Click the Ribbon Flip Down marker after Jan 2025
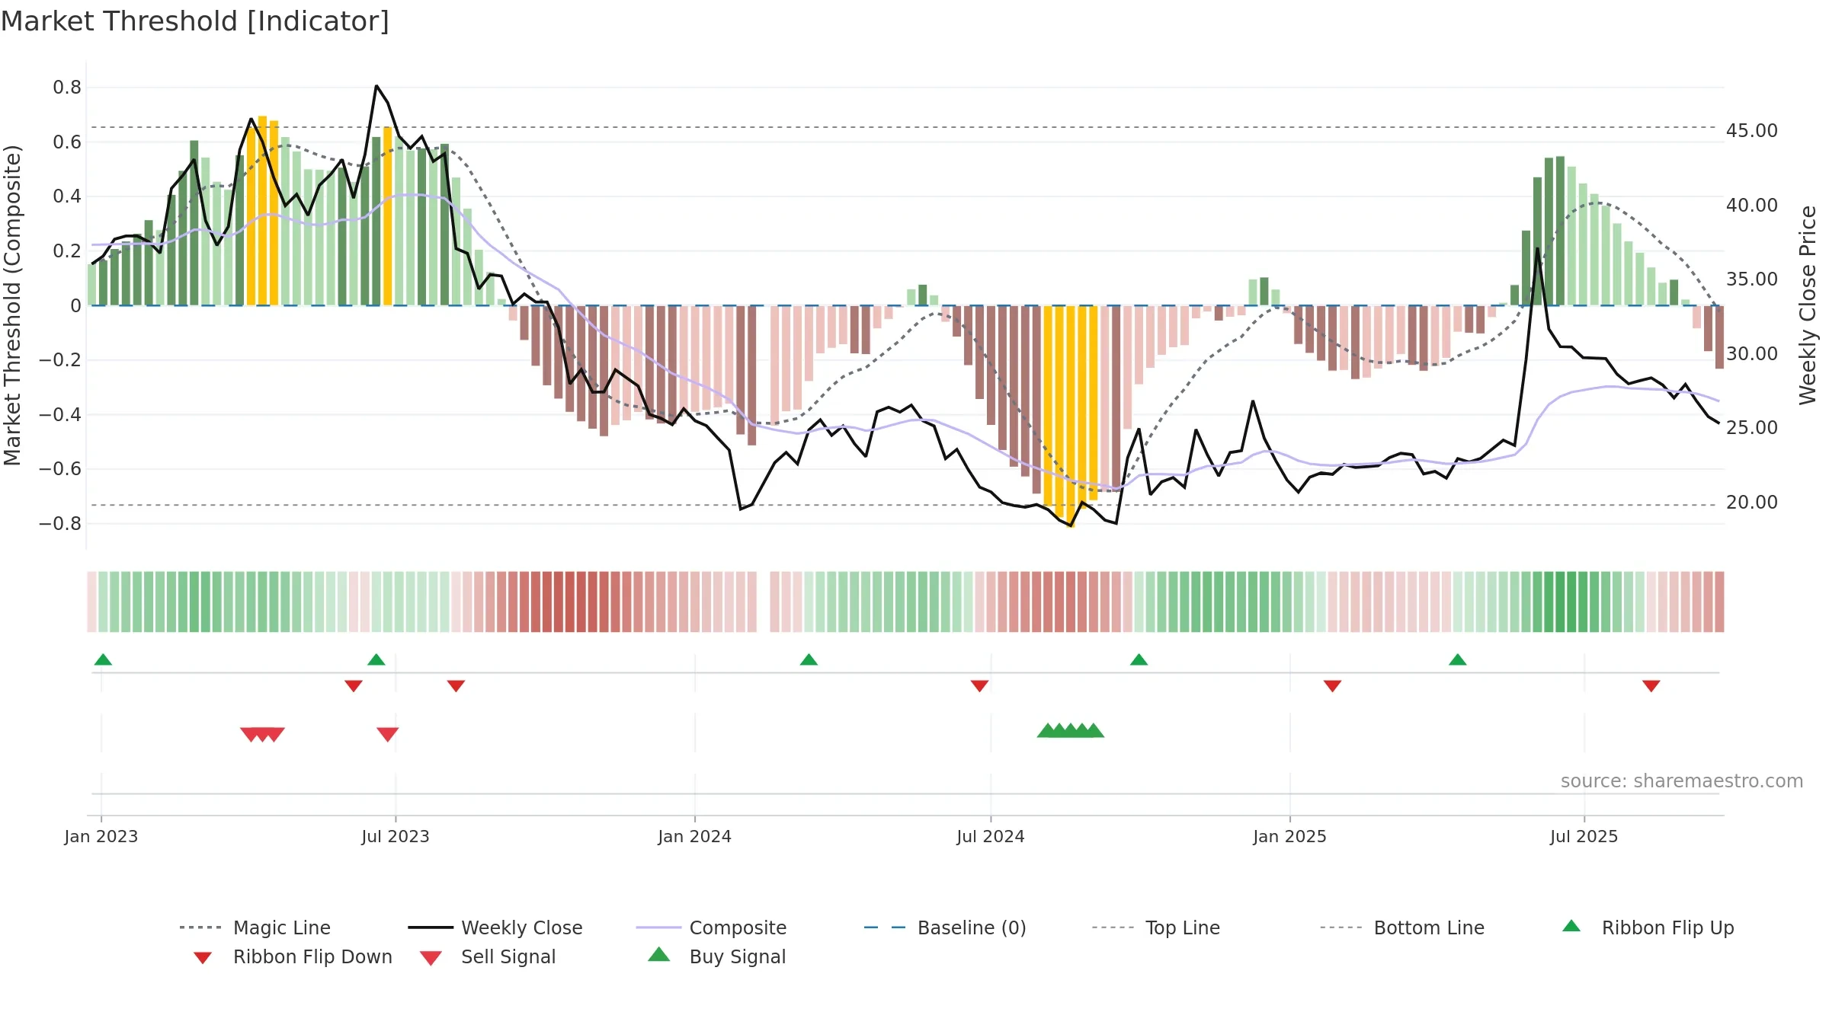 (1332, 686)
